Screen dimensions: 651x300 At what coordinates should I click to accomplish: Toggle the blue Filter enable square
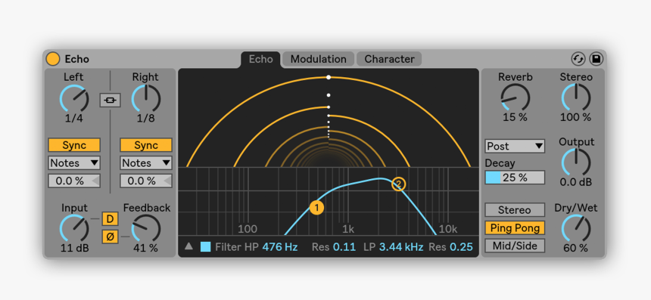pyautogui.click(x=205, y=247)
